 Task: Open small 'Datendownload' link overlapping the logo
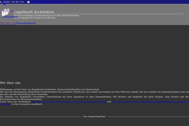pyautogui.click(x=10, y=16)
